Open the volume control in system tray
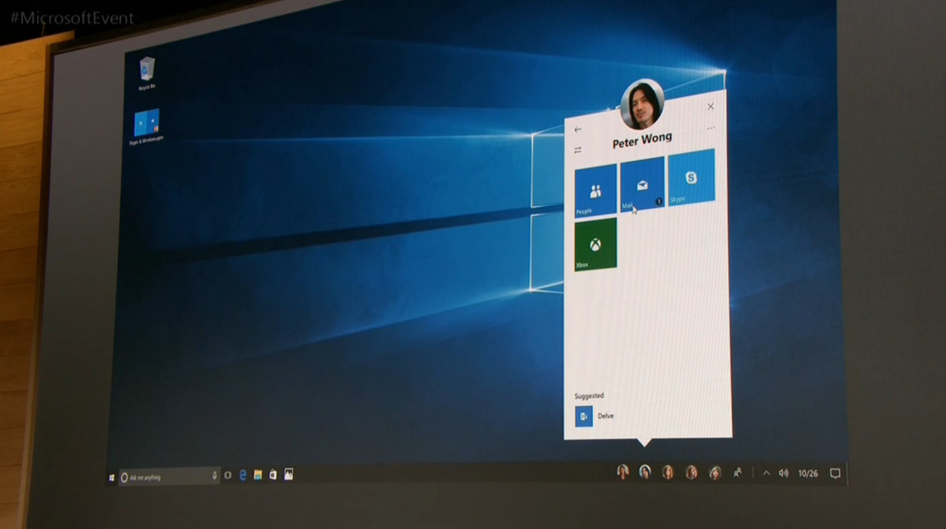The image size is (946, 529). click(784, 474)
